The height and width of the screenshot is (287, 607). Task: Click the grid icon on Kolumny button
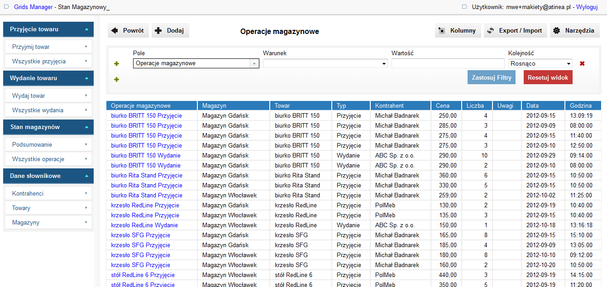click(x=442, y=31)
